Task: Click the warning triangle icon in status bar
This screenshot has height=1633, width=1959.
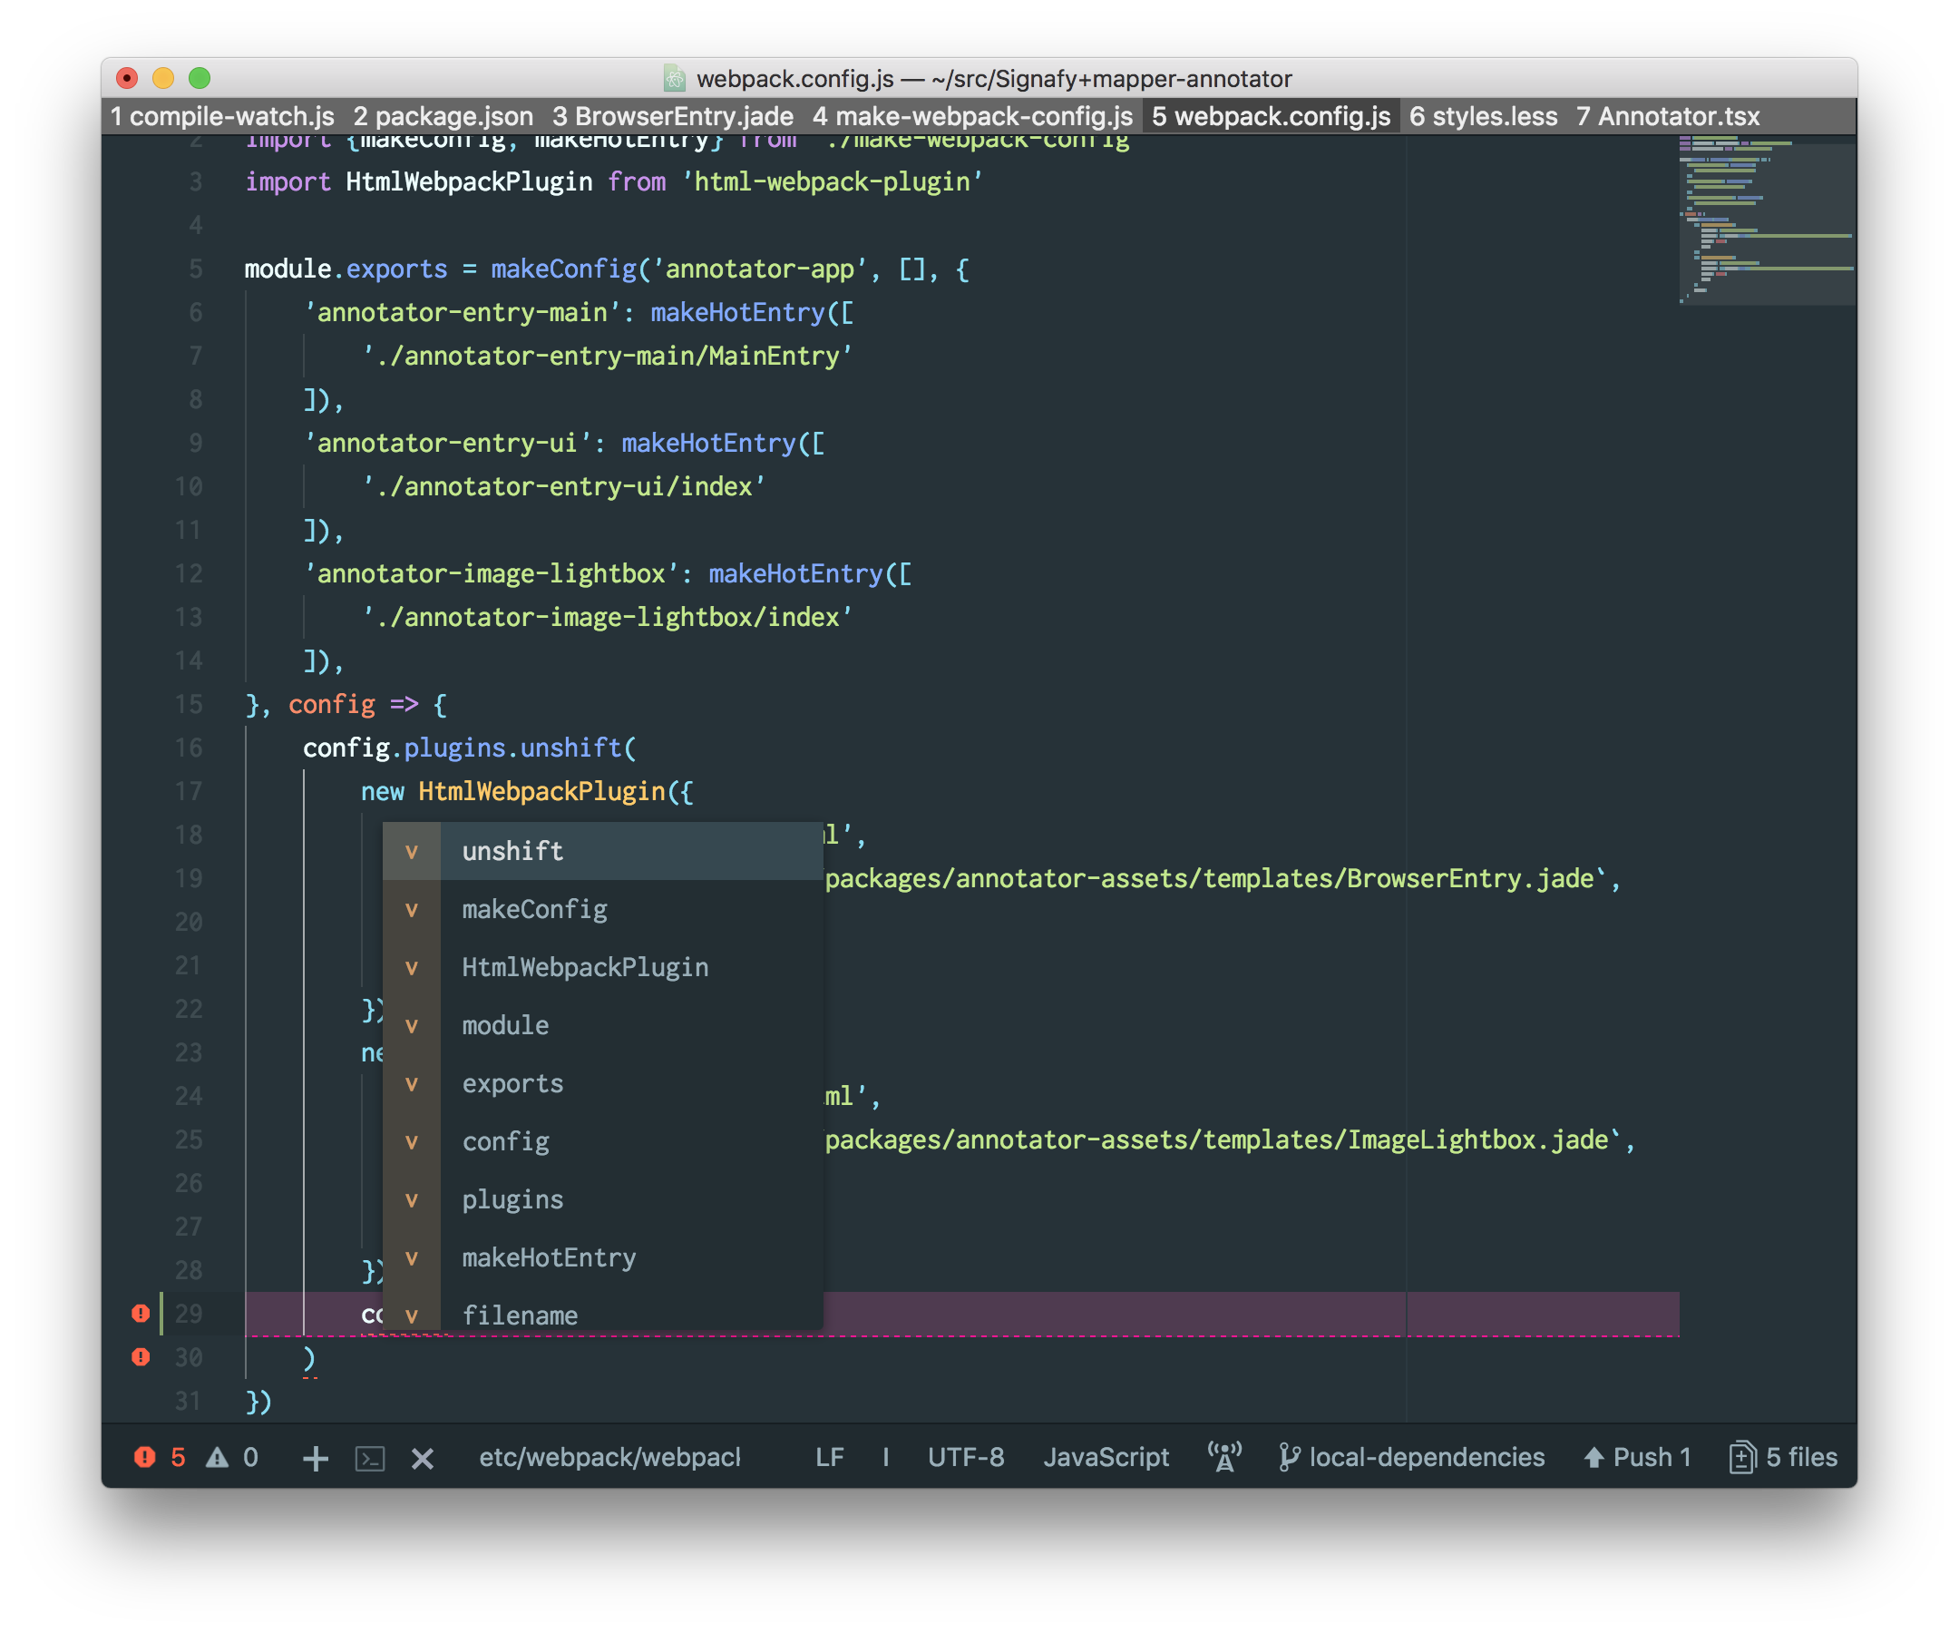Action: 218,1457
